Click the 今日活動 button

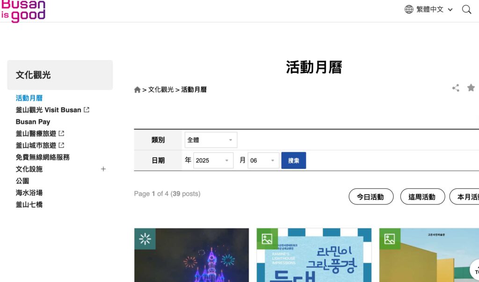[371, 196]
